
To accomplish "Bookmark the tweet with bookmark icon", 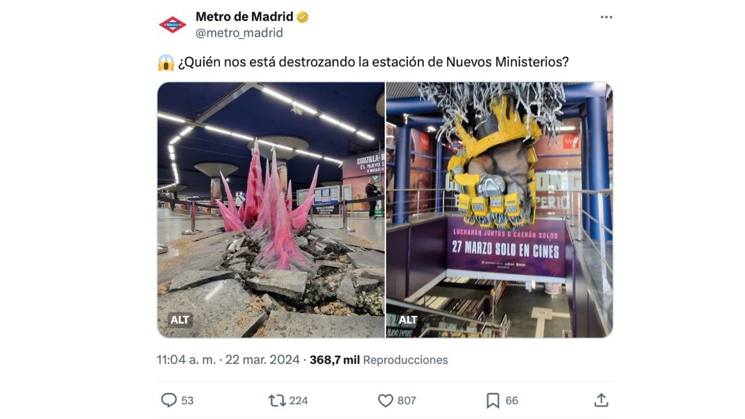I will pos(493,400).
